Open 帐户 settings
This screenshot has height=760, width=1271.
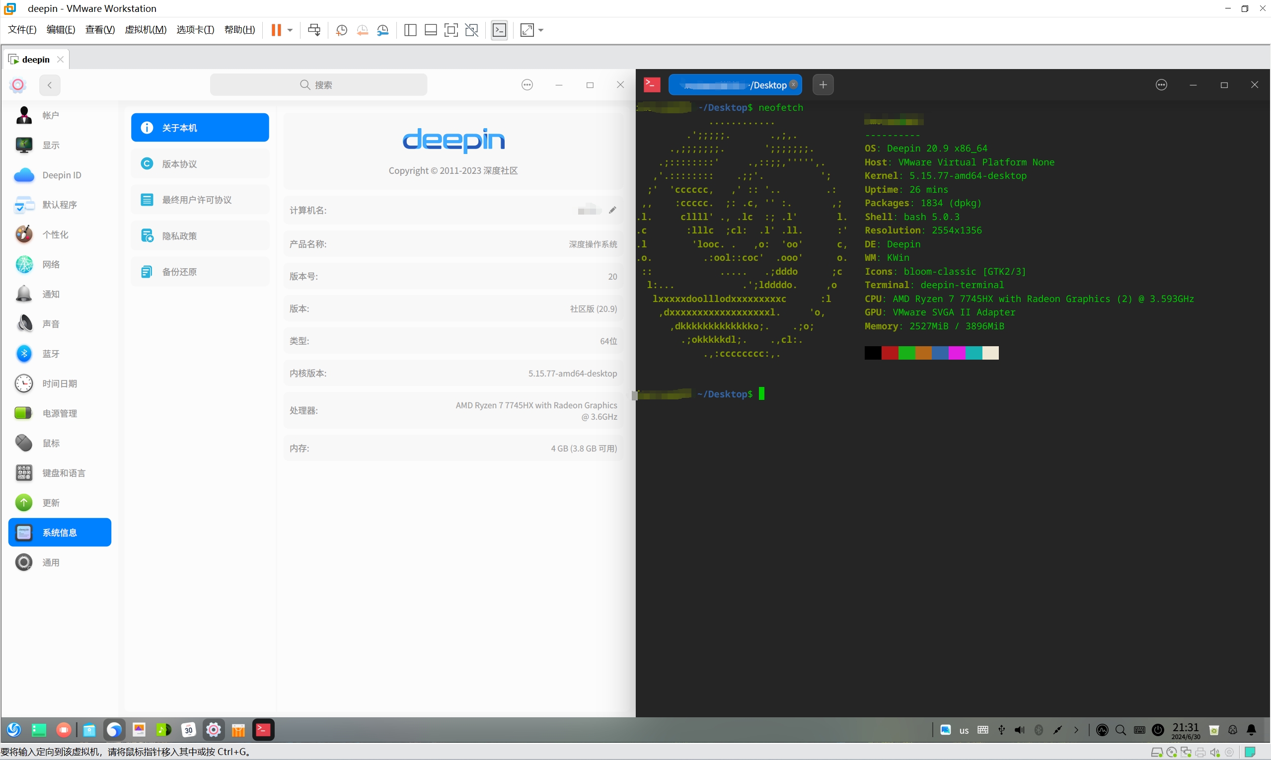[60, 115]
